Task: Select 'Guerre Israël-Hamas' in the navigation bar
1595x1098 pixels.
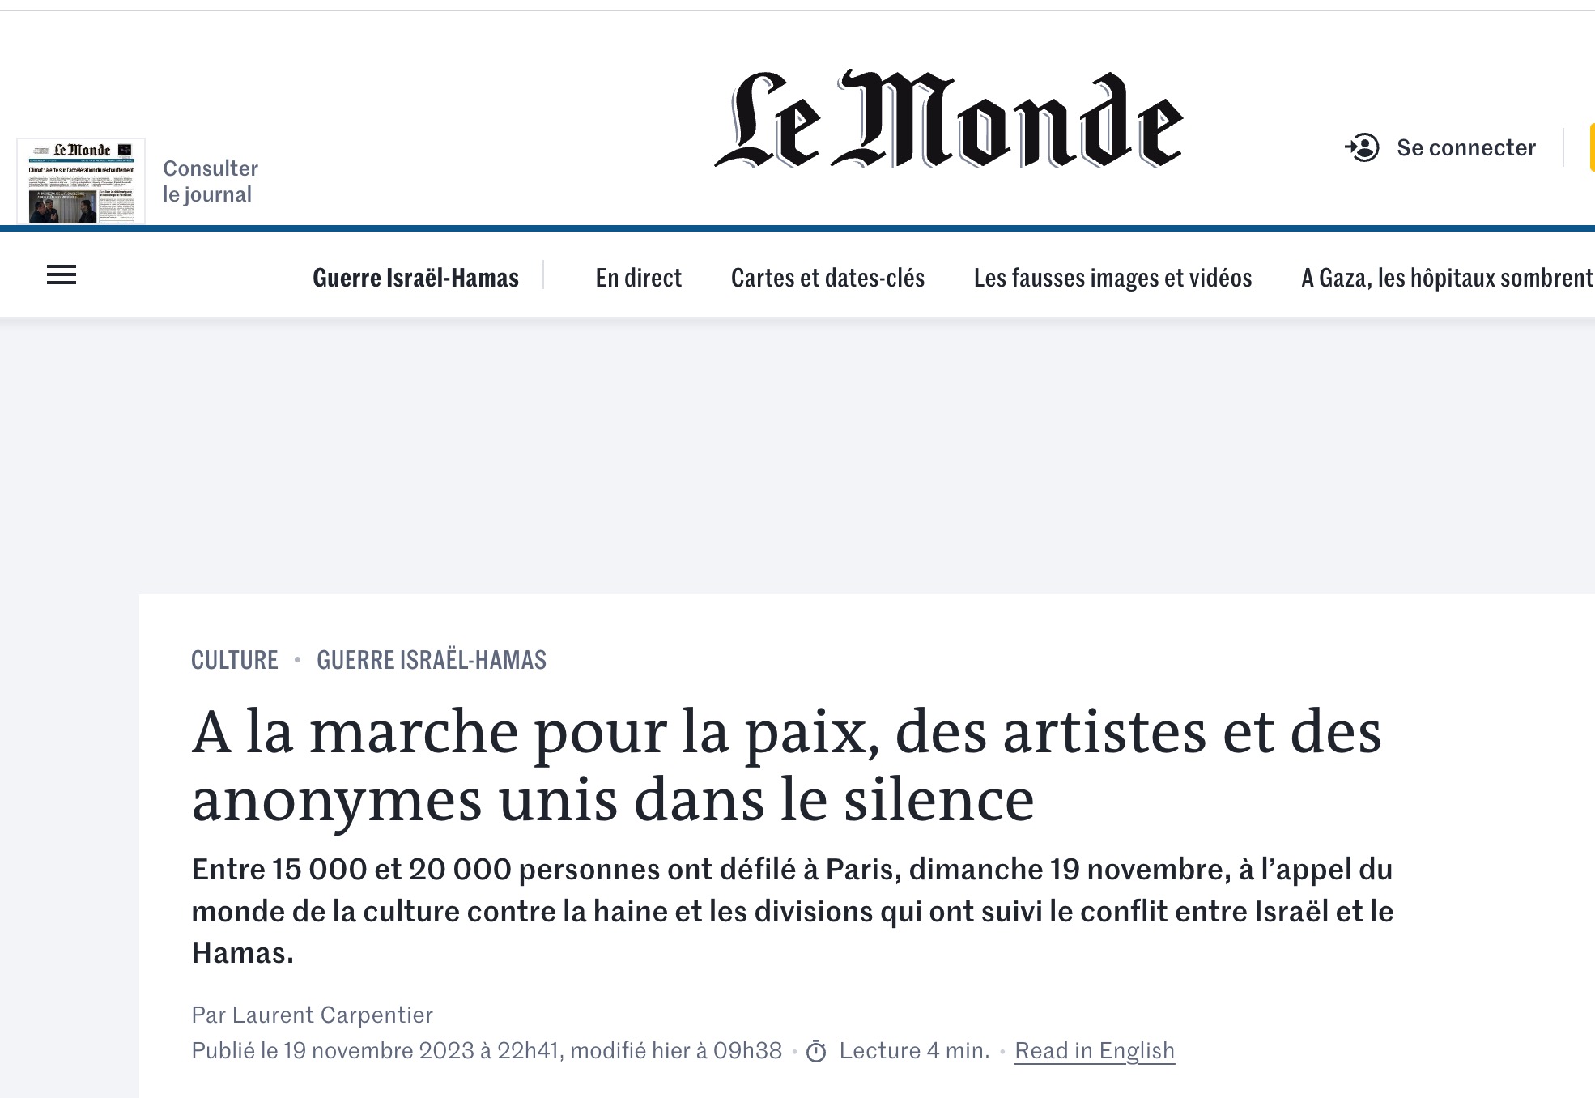Action: click(415, 278)
